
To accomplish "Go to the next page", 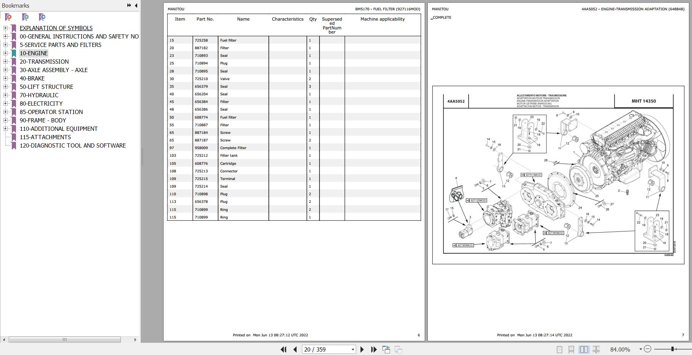I will coord(362,349).
